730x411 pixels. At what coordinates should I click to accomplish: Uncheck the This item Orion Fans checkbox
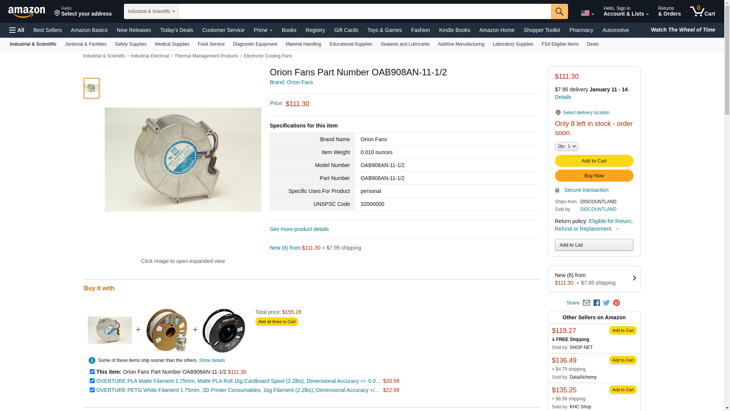92,371
